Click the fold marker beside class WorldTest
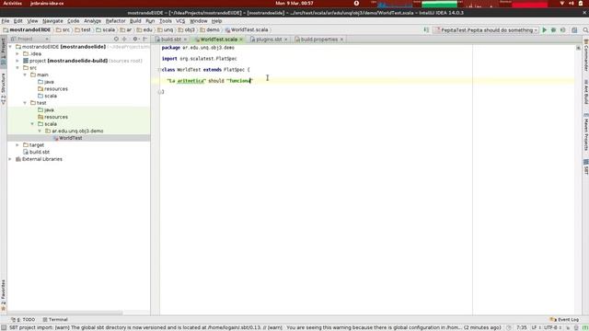The height and width of the screenshot is (331, 589). [x=159, y=70]
